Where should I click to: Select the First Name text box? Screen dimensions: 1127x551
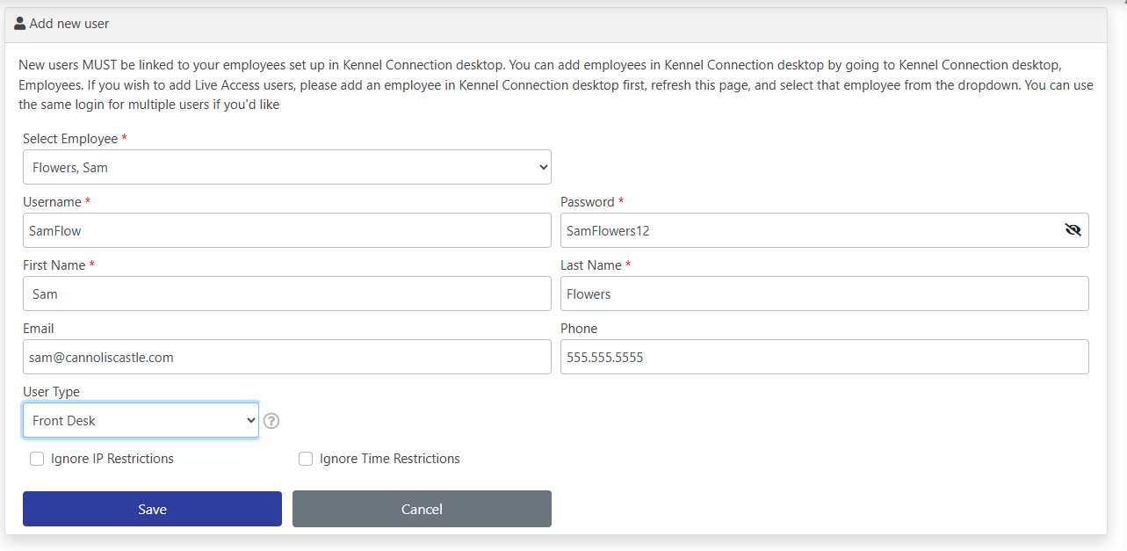coord(286,294)
